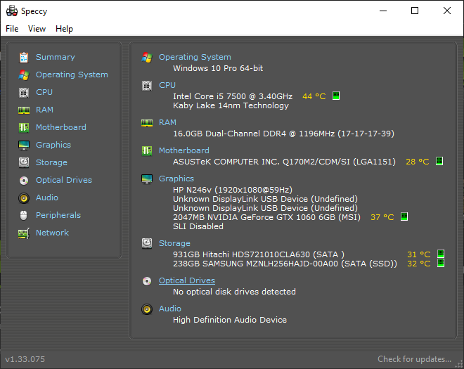
Task: Click the NVIDIA GeForce GTX 1060 6GB line
Action: (267, 217)
